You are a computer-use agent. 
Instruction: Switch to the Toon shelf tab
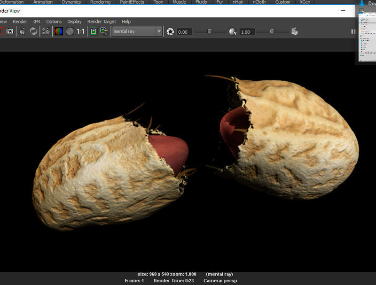coord(158,2)
